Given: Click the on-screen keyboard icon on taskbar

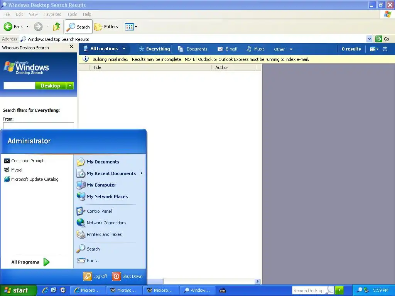Looking at the screenshot, I should (x=223, y=291).
